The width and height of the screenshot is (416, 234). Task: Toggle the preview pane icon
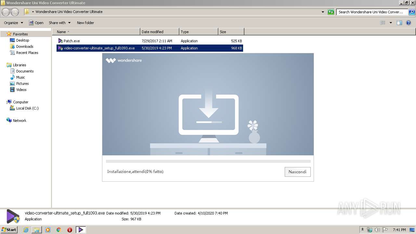point(399,23)
